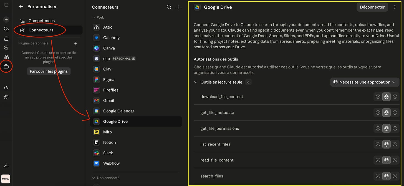This screenshot has width=404, height=186.
Task: Open the Connecteurs section
Action: (49, 30)
